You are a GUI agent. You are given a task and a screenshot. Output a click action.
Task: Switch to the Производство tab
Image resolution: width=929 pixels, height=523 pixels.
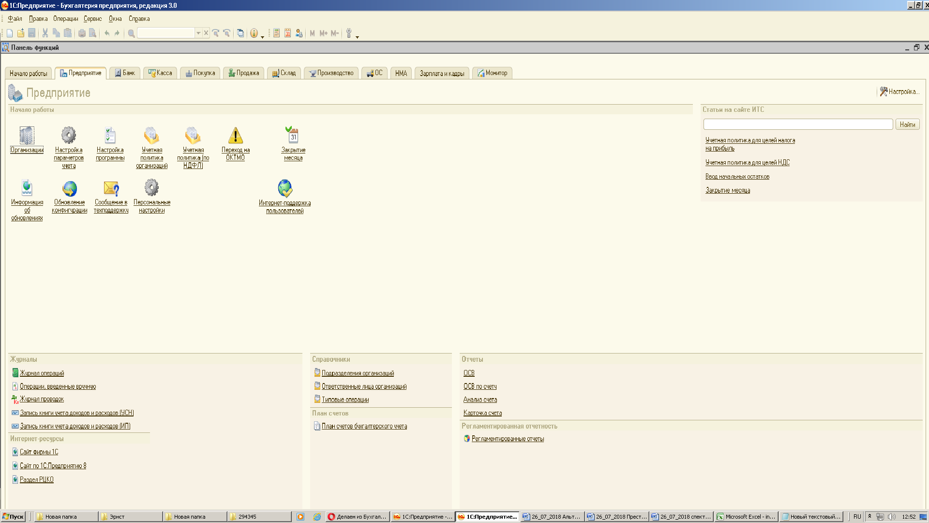331,73
